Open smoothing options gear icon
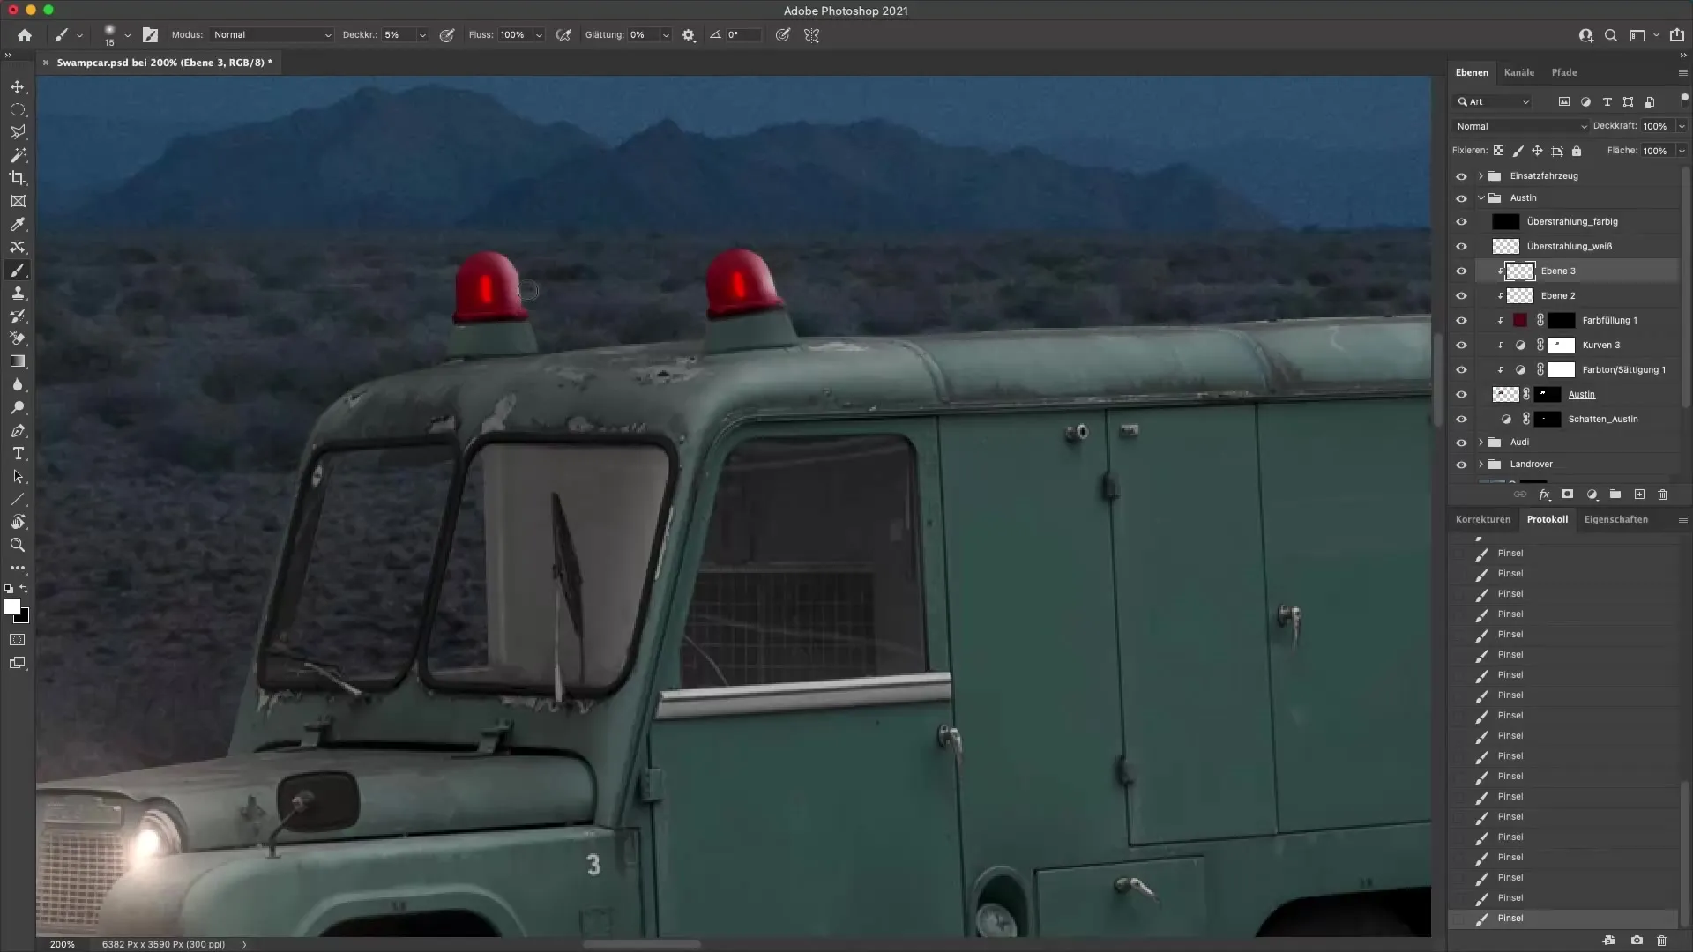The image size is (1693, 952). (x=688, y=35)
